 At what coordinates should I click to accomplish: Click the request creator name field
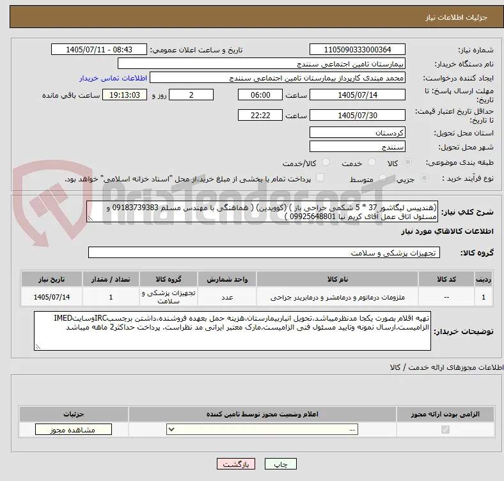coord(278,78)
